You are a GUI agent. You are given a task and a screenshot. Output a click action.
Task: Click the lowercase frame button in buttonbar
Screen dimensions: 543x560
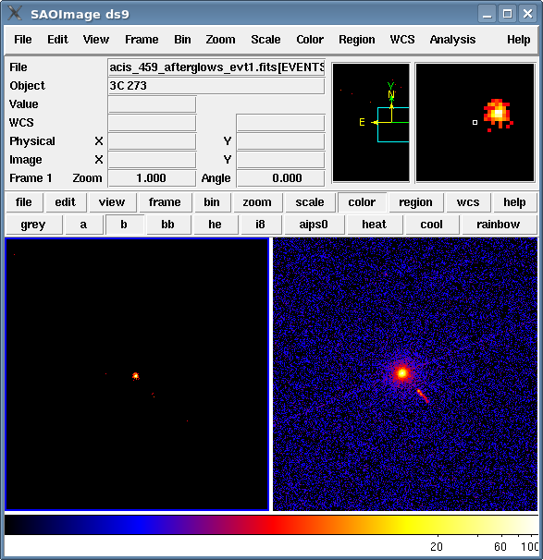pyautogui.click(x=165, y=202)
